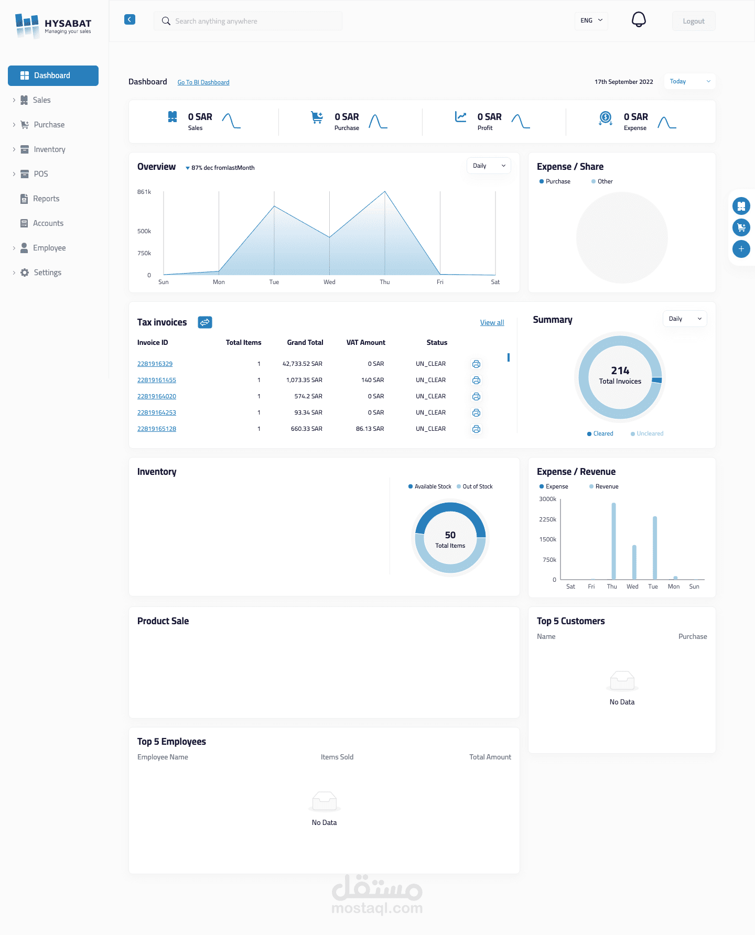Click the Inventory sidebar box icon
Screen dimensions: 755x935
tap(25, 149)
